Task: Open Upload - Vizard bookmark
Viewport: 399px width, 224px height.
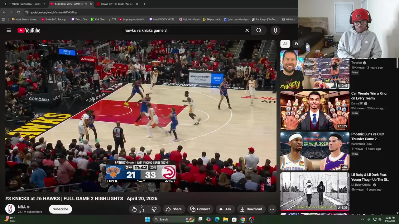Action: [189, 19]
